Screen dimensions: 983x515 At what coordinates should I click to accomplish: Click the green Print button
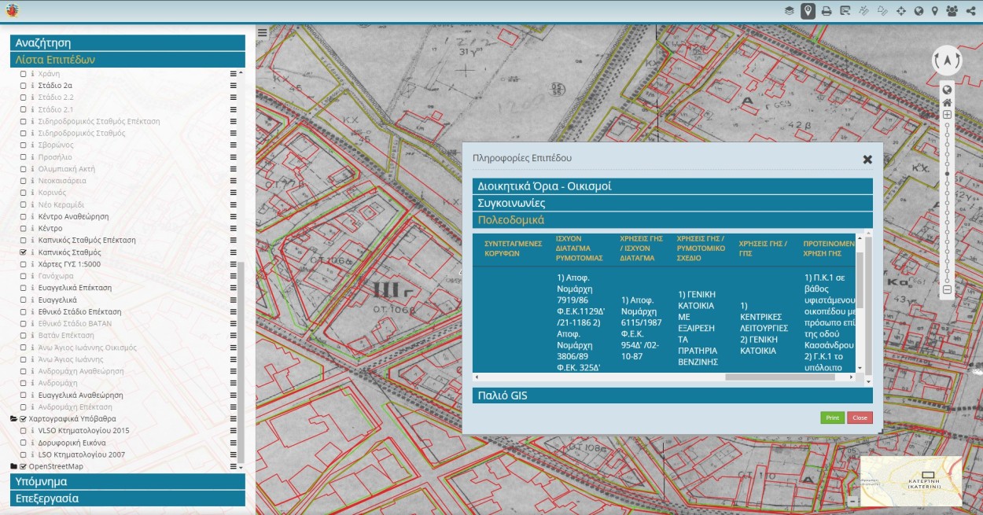click(x=832, y=418)
